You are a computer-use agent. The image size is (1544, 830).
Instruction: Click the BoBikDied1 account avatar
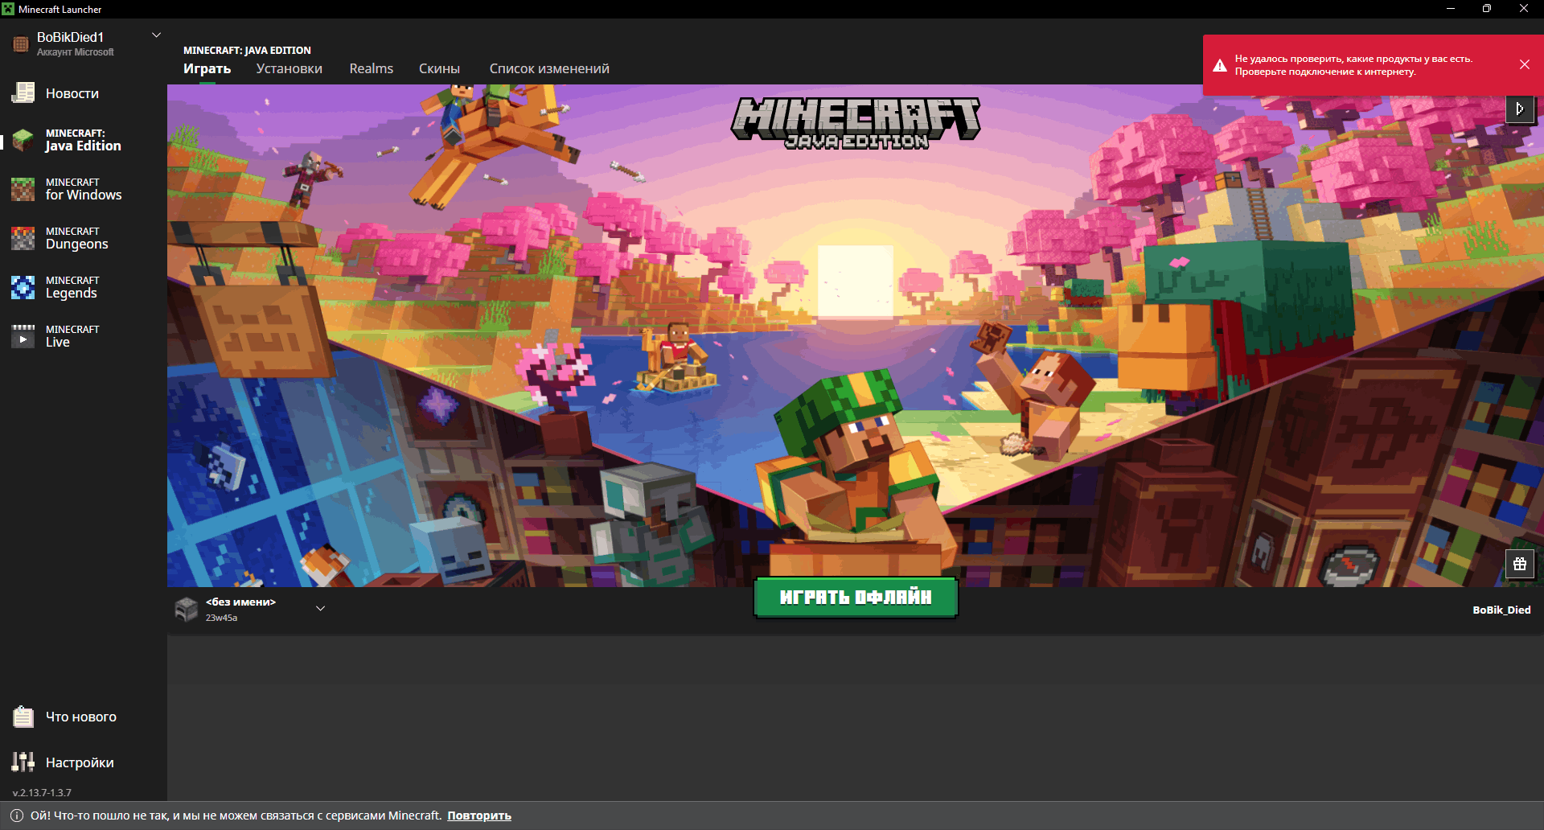tap(21, 43)
